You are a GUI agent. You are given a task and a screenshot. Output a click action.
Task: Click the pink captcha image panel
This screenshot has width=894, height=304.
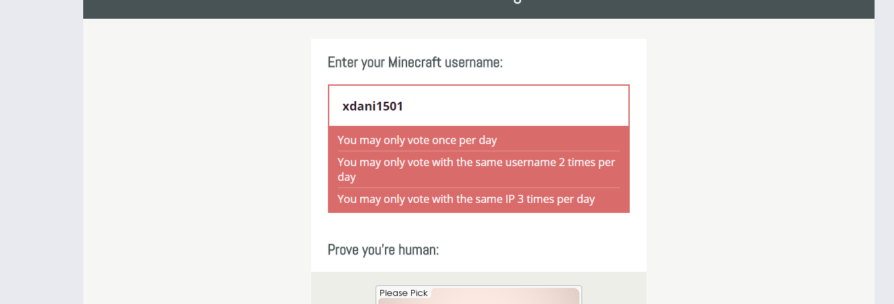click(503, 296)
